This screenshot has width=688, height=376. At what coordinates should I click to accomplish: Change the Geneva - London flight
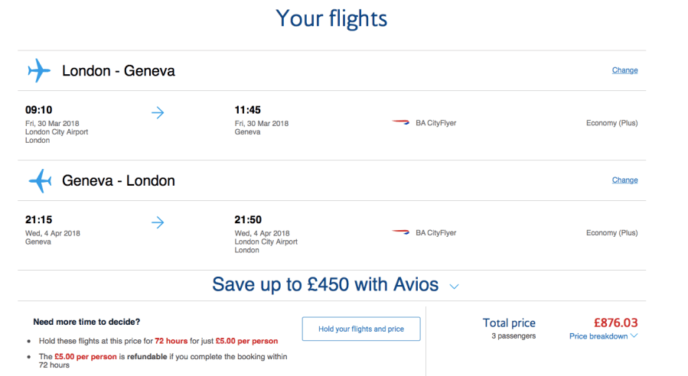624,180
